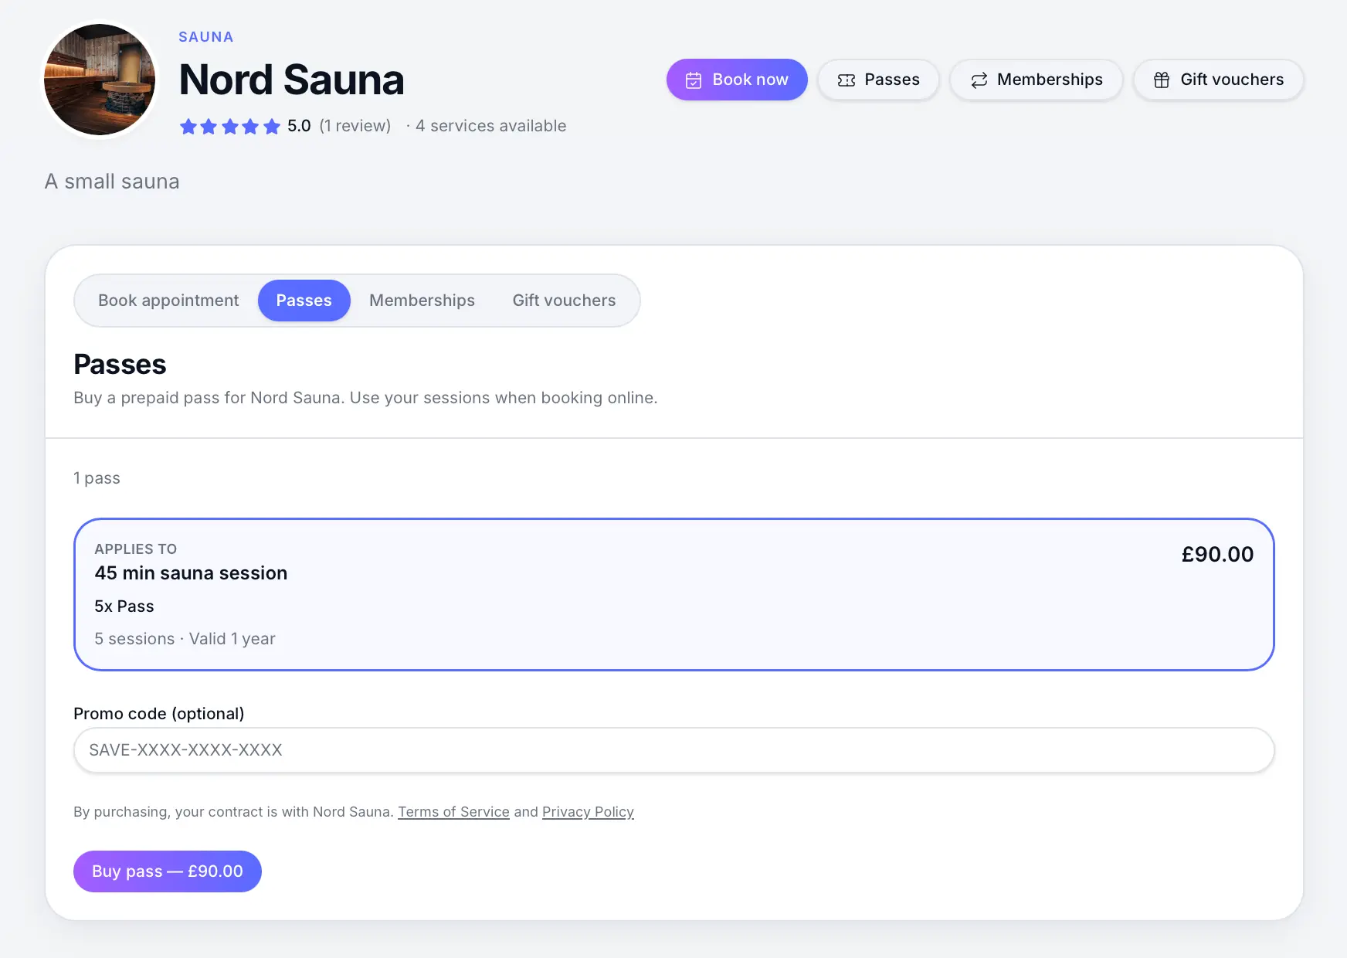Open the Terms of Service link
This screenshot has height=958, width=1347.
click(453, 812)
